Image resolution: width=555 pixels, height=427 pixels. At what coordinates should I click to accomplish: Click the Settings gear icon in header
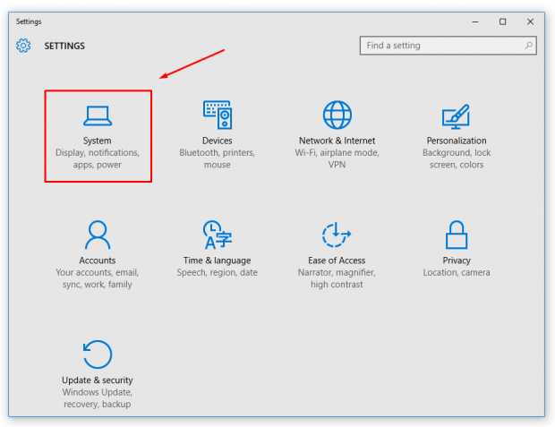23,46
